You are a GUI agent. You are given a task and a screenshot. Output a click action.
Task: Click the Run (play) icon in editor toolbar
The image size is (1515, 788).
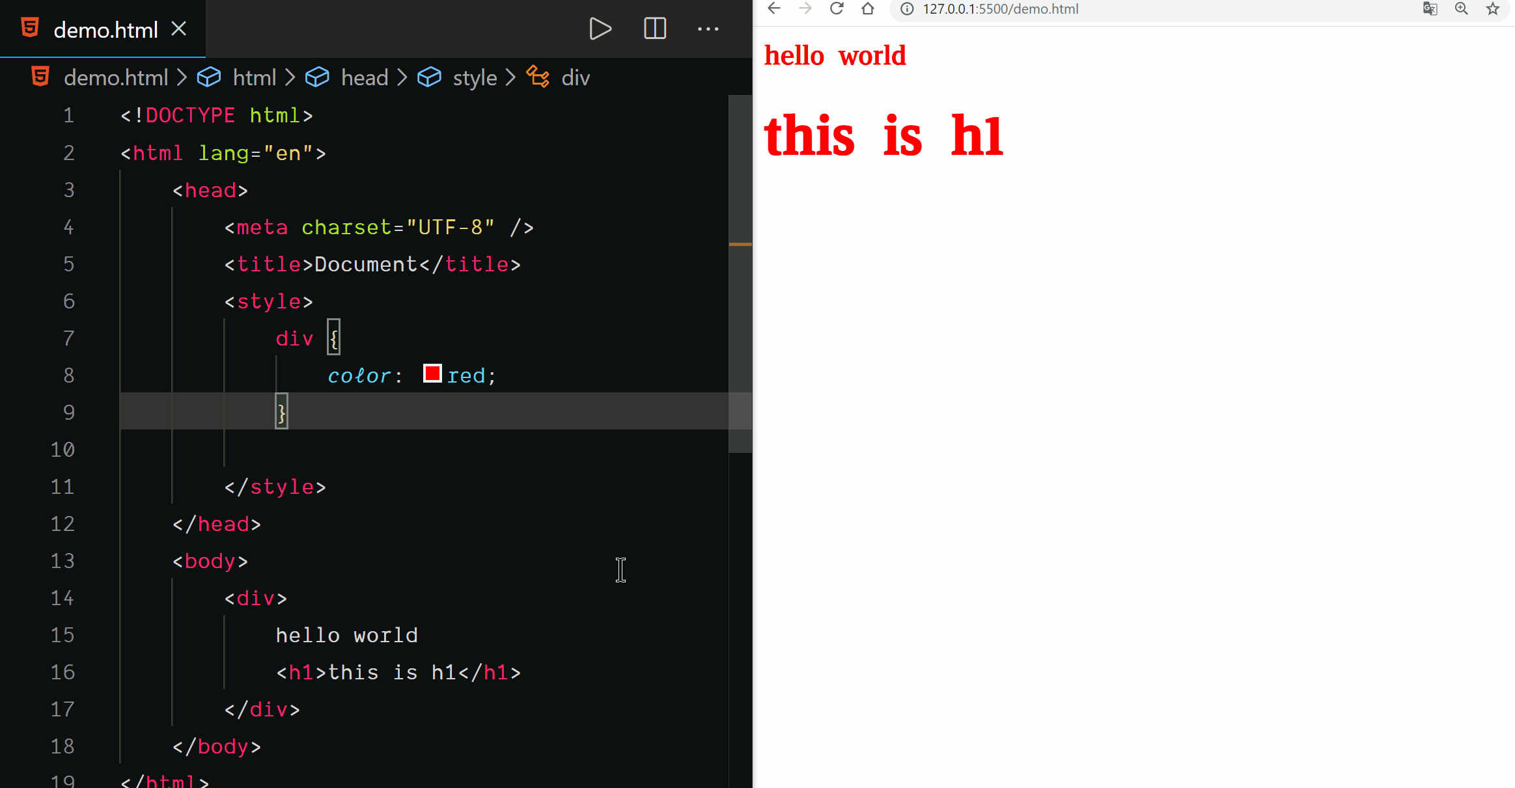pos(600,29)
